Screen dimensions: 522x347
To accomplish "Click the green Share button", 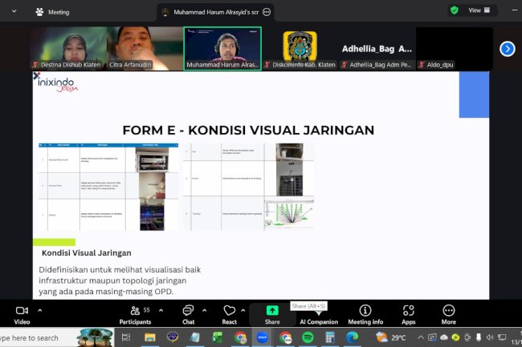I will (x=272, y=315).
